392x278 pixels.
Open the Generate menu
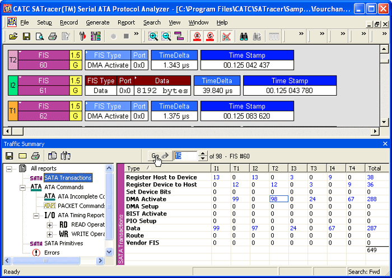(x=97, y=22)
